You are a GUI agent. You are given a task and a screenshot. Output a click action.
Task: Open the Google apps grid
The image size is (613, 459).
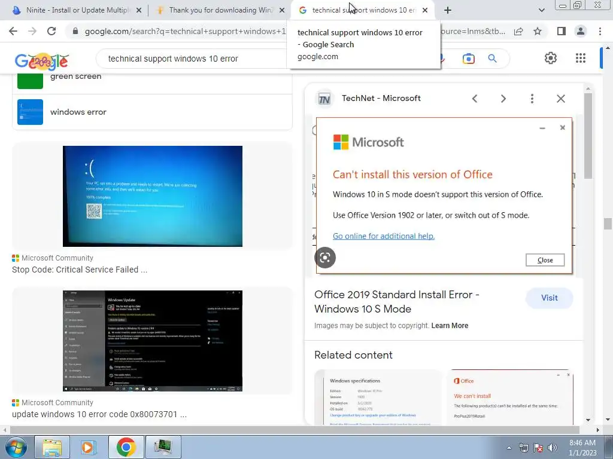coord(581,58)
